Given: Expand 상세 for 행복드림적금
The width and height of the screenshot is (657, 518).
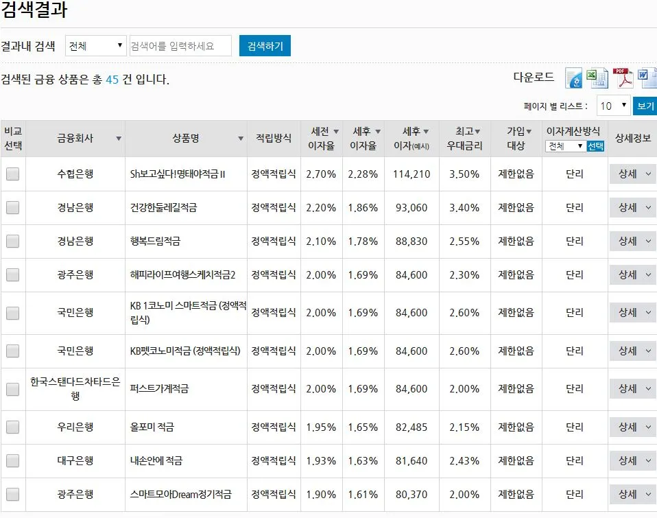Looking at the screenshot, I should [x=634, y=242].
